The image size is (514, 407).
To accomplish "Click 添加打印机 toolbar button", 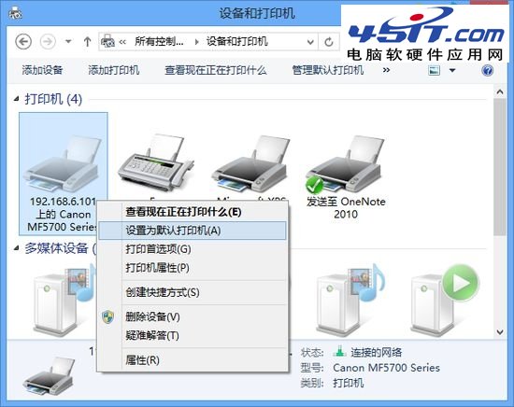I will [113, 70].
